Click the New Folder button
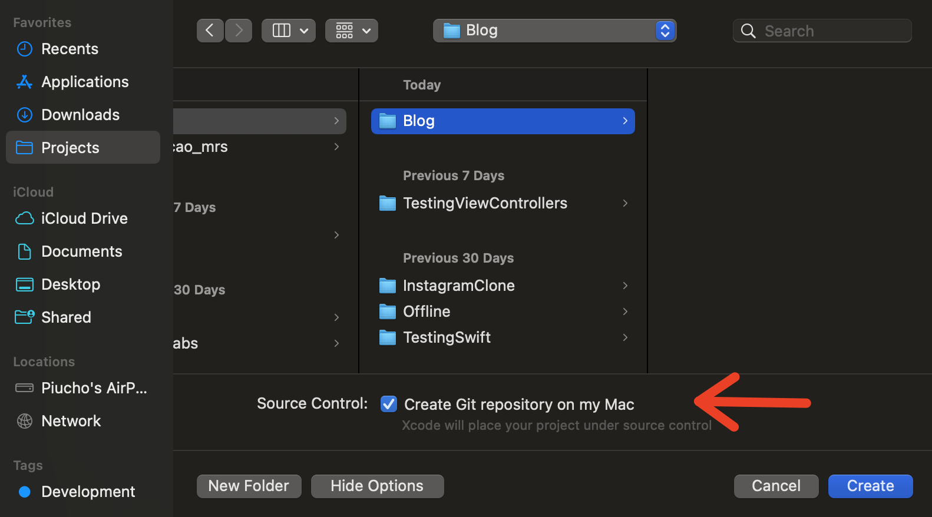 [249, 486]
